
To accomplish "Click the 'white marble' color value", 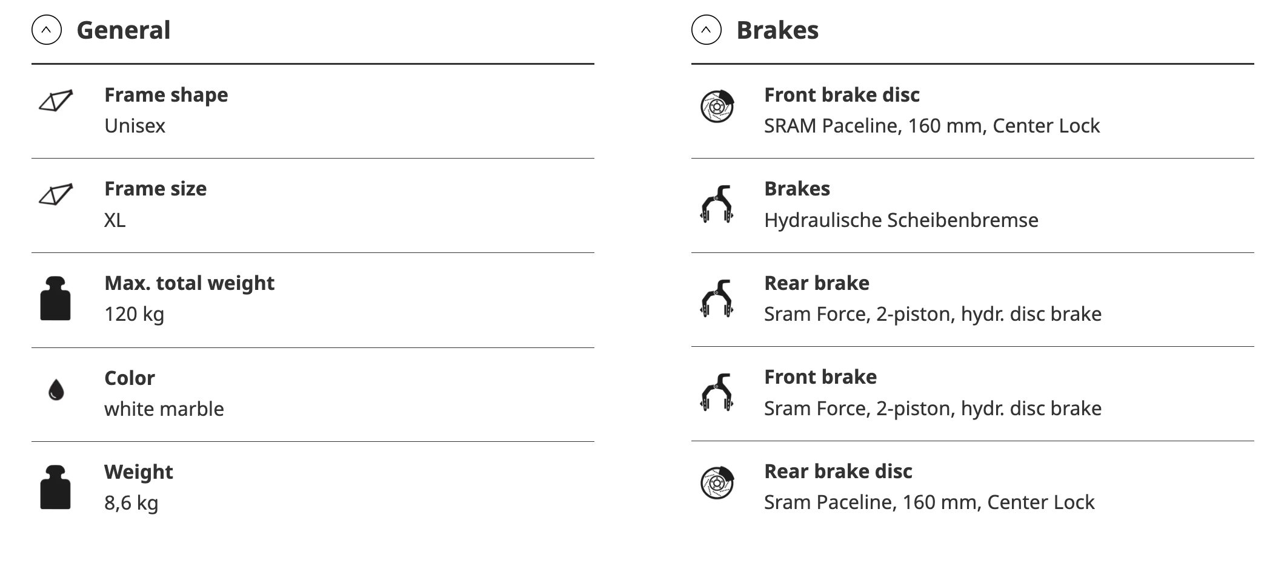I will (164, 409).
